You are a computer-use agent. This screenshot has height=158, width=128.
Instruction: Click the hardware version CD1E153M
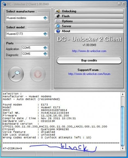point(48,121)
